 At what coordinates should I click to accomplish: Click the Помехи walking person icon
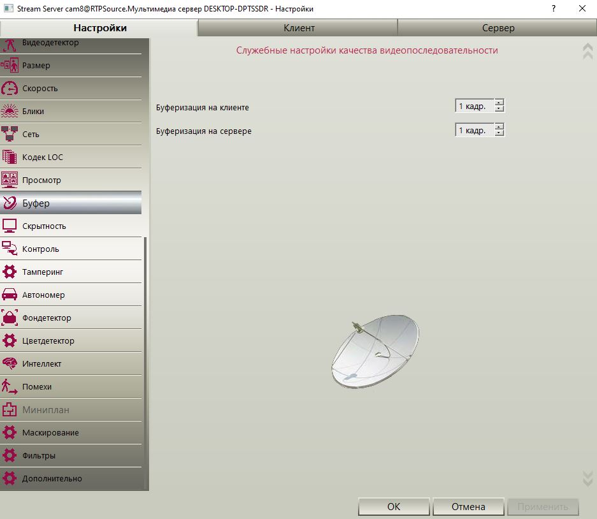10,386
